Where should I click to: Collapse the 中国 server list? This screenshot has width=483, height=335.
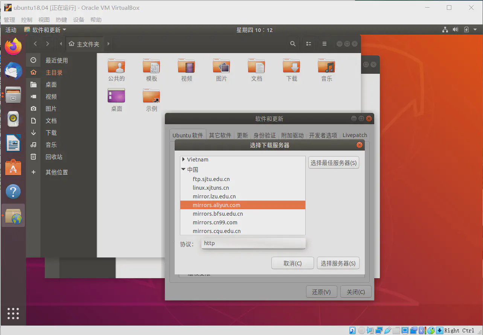point(183,170)
